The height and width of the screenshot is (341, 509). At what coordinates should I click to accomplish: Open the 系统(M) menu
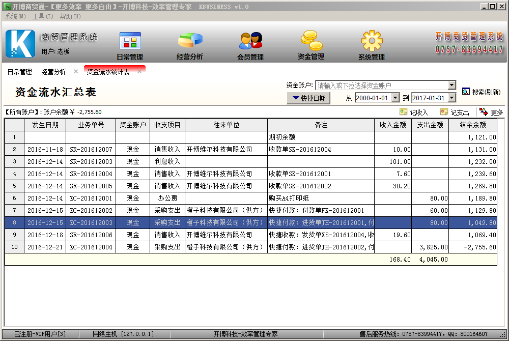(15, 16)
